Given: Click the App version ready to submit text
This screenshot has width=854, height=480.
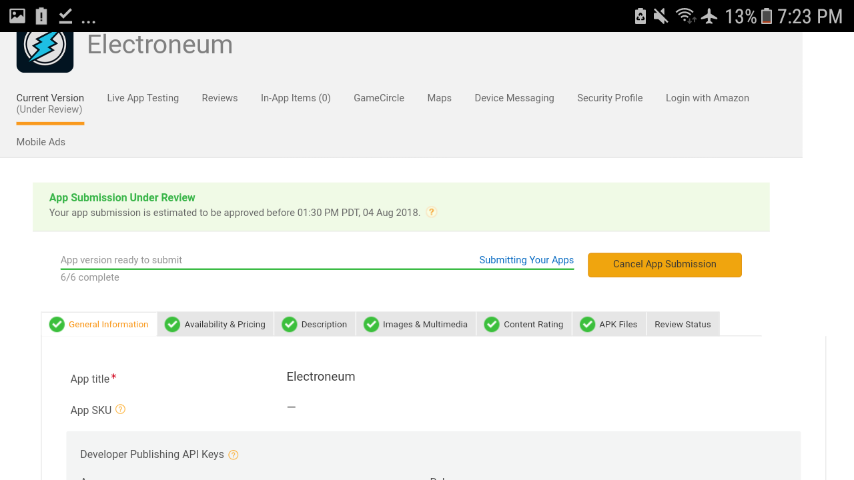Looking at the screenshot, I should tap(121, 260).
